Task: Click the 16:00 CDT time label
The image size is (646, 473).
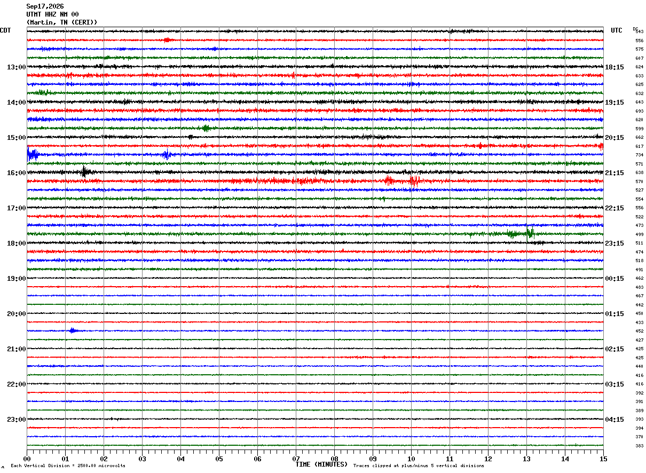Action: click(16, 173)
